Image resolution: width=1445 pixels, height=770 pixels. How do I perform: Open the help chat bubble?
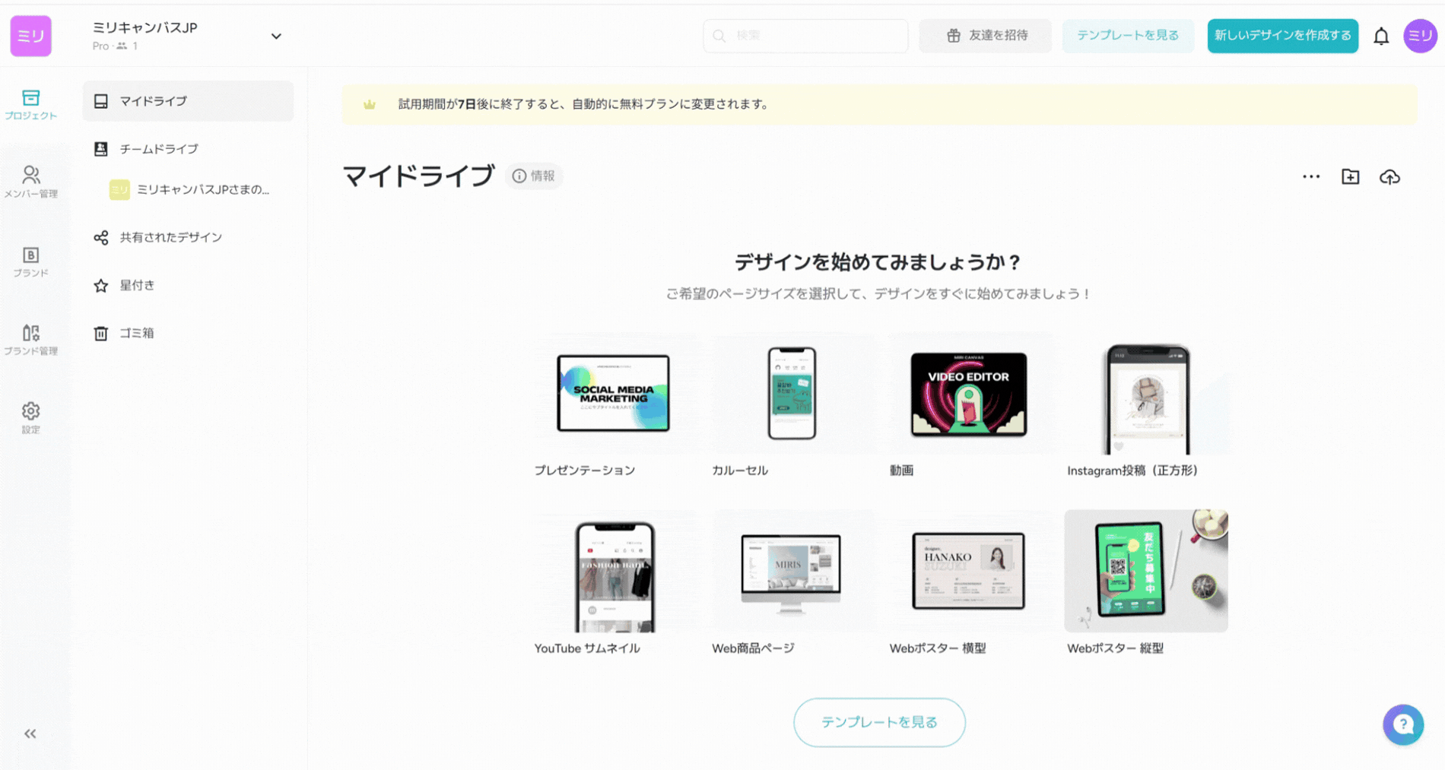point(1403,724)
